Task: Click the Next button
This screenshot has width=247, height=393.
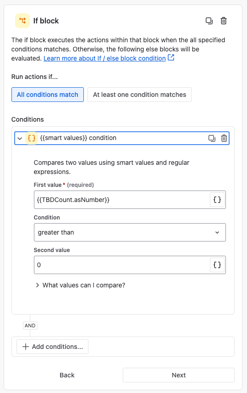Action: pos(179,375)
